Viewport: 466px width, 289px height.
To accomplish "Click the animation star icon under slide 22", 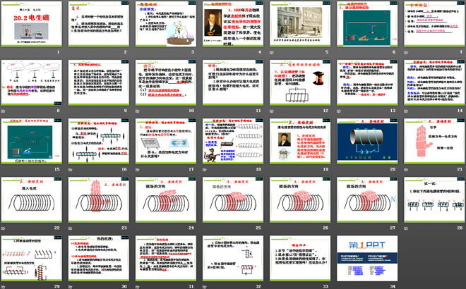I will tap(3, 228).
